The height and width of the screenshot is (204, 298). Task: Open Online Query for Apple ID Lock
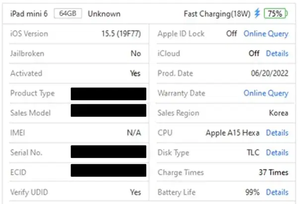[x=266, y=34]
